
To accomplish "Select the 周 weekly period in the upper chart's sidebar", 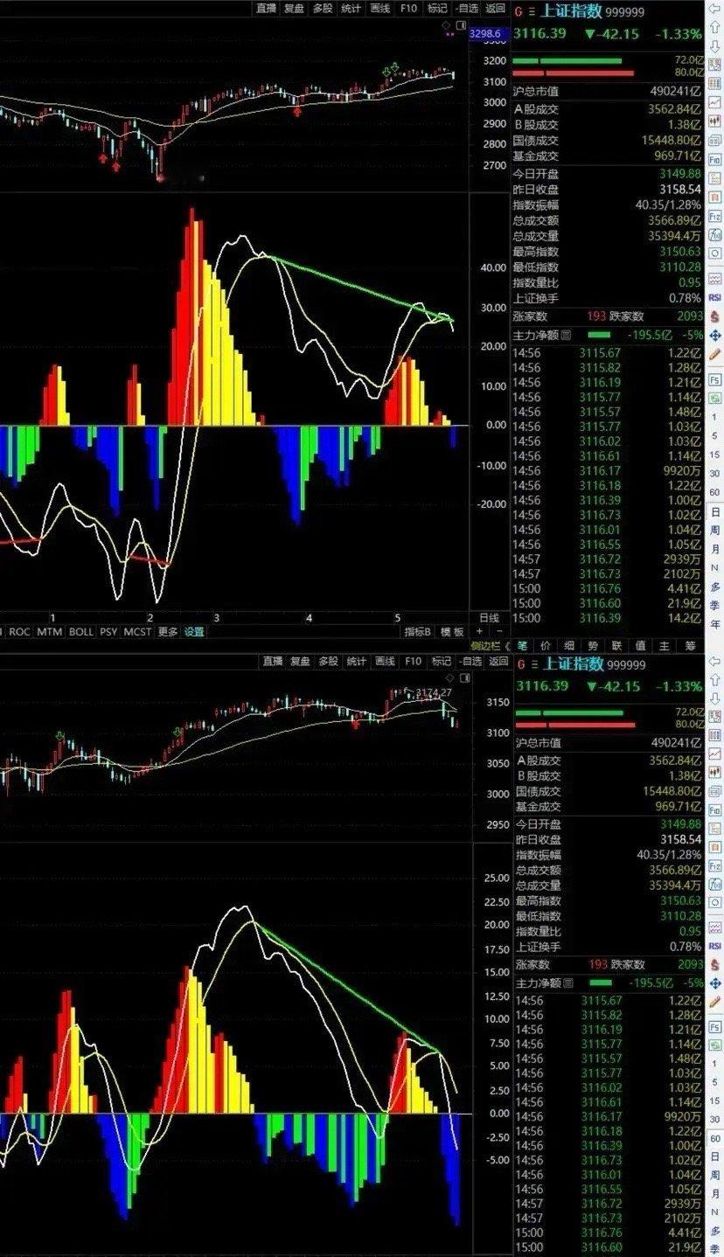I will click(715, 531).
